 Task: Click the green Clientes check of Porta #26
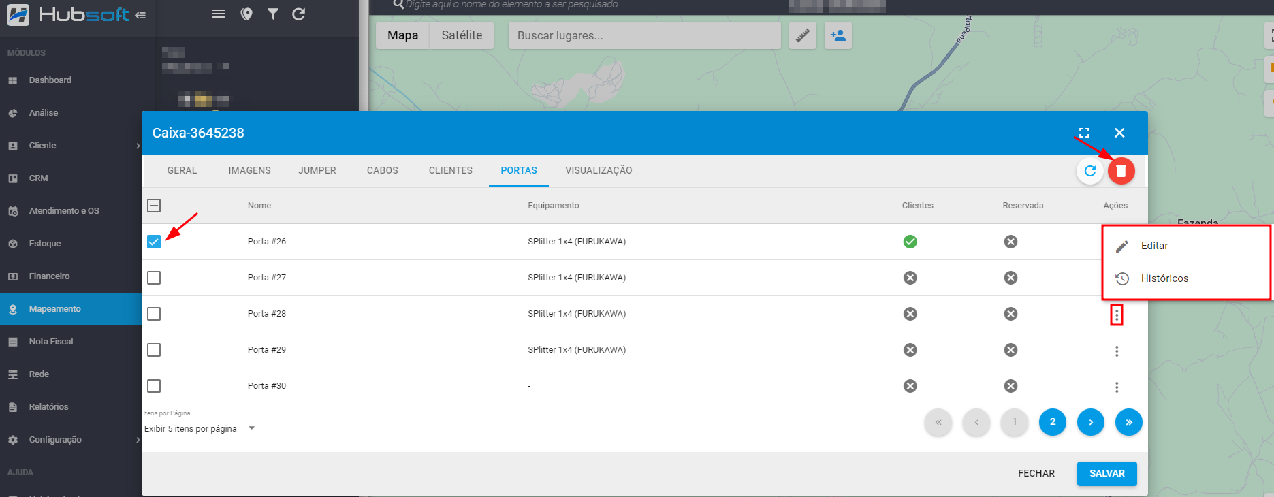910,242
